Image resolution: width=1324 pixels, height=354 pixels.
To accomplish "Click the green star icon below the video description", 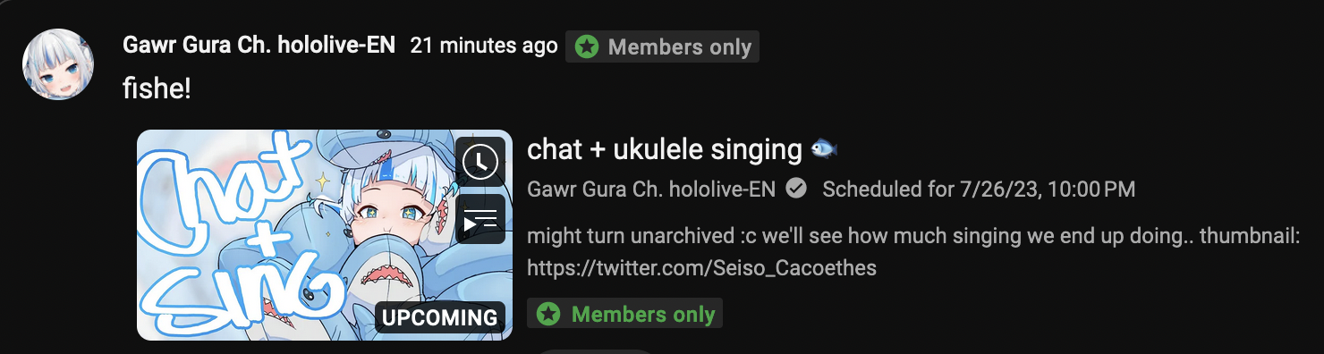I will pos(548,314).
